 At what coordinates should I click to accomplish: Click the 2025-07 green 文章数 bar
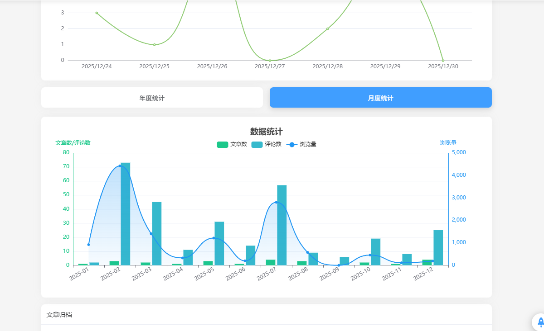271,262
